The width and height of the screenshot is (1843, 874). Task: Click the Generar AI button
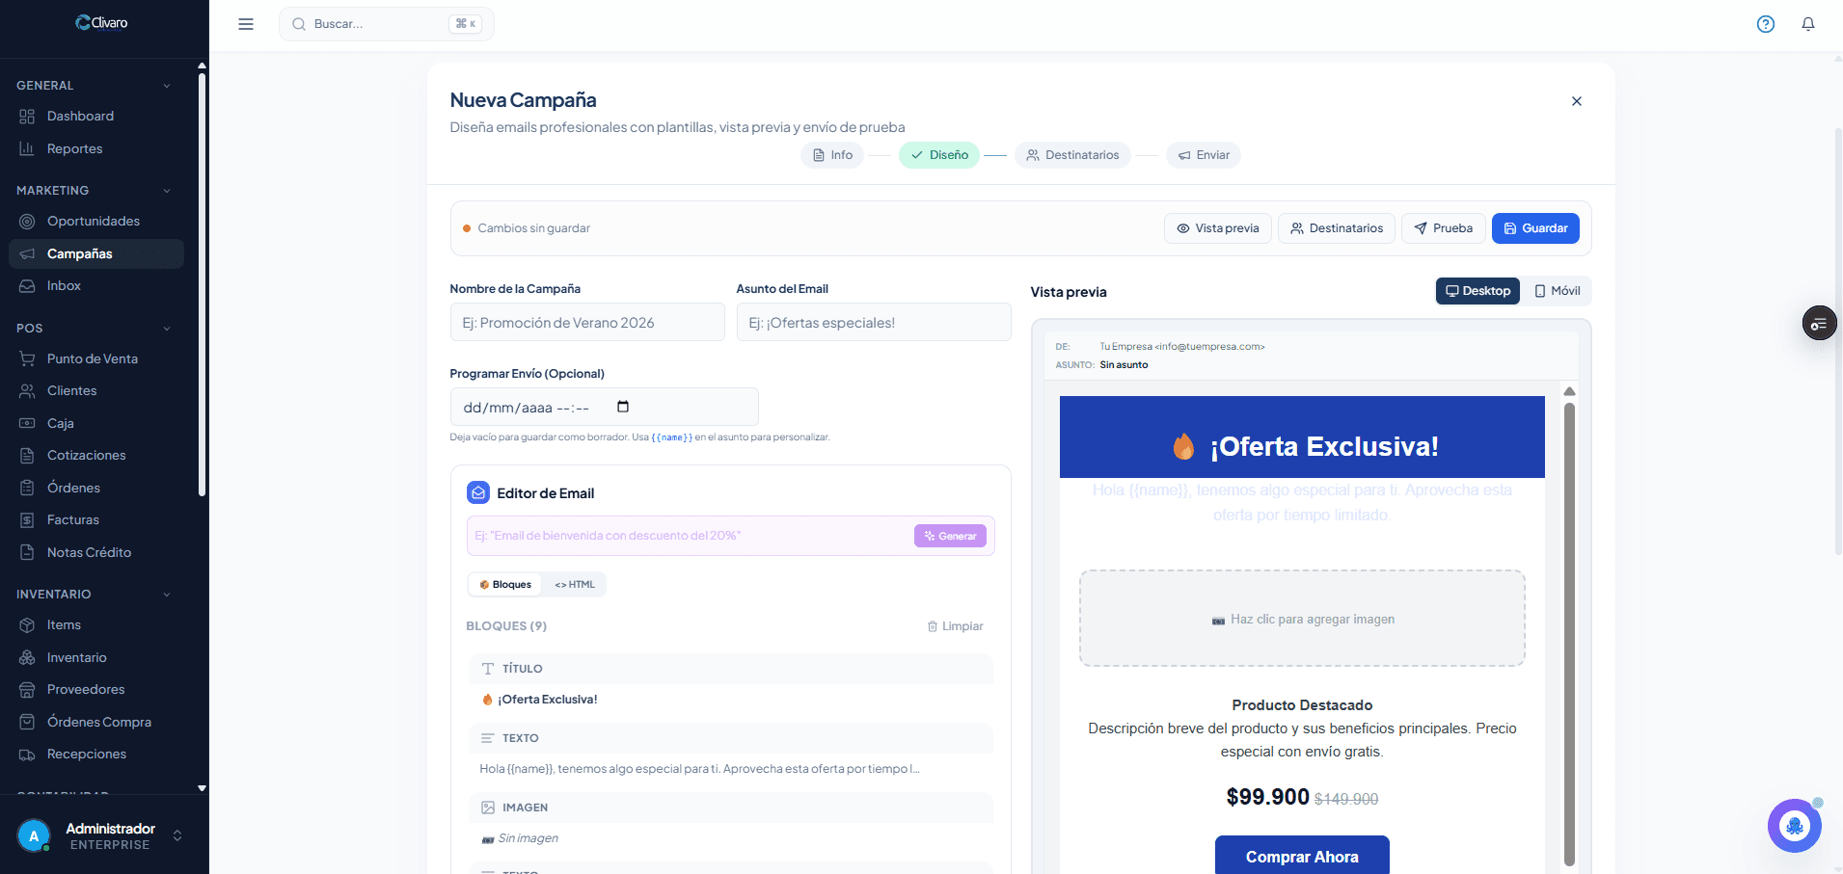pos(950,537)
